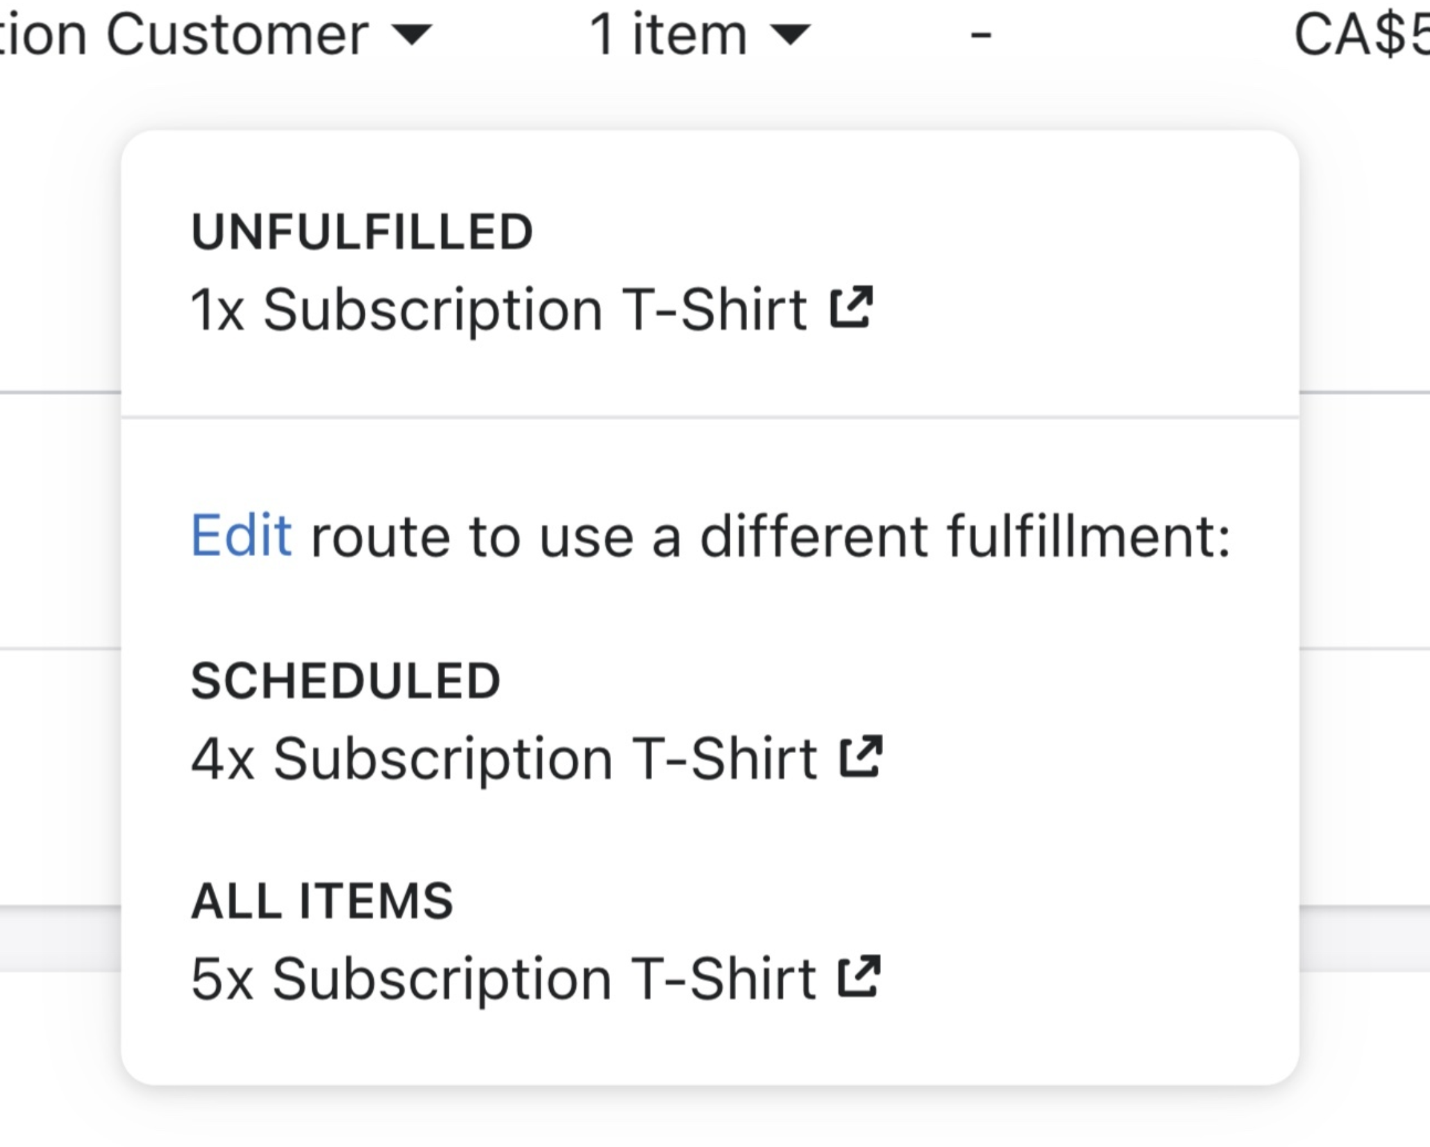
Task: Click the UNFULFILLED section heading
Action: click(x=362, y=232)
